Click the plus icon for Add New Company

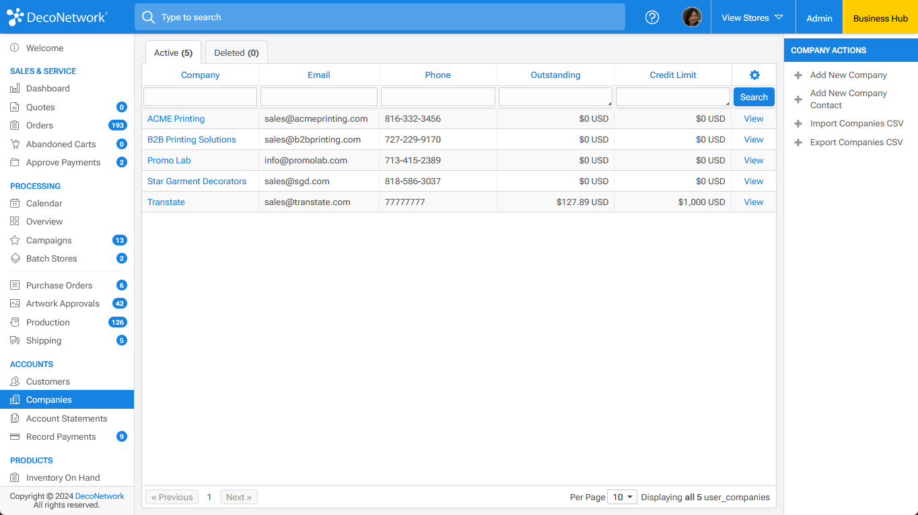point(798,75)
